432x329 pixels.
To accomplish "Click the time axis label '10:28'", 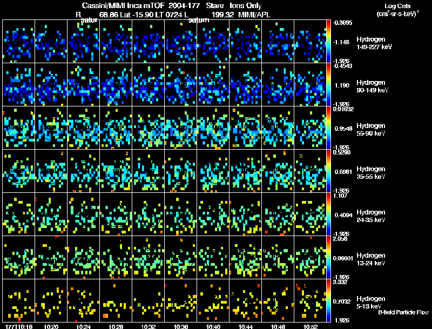I will coord(116,326).
